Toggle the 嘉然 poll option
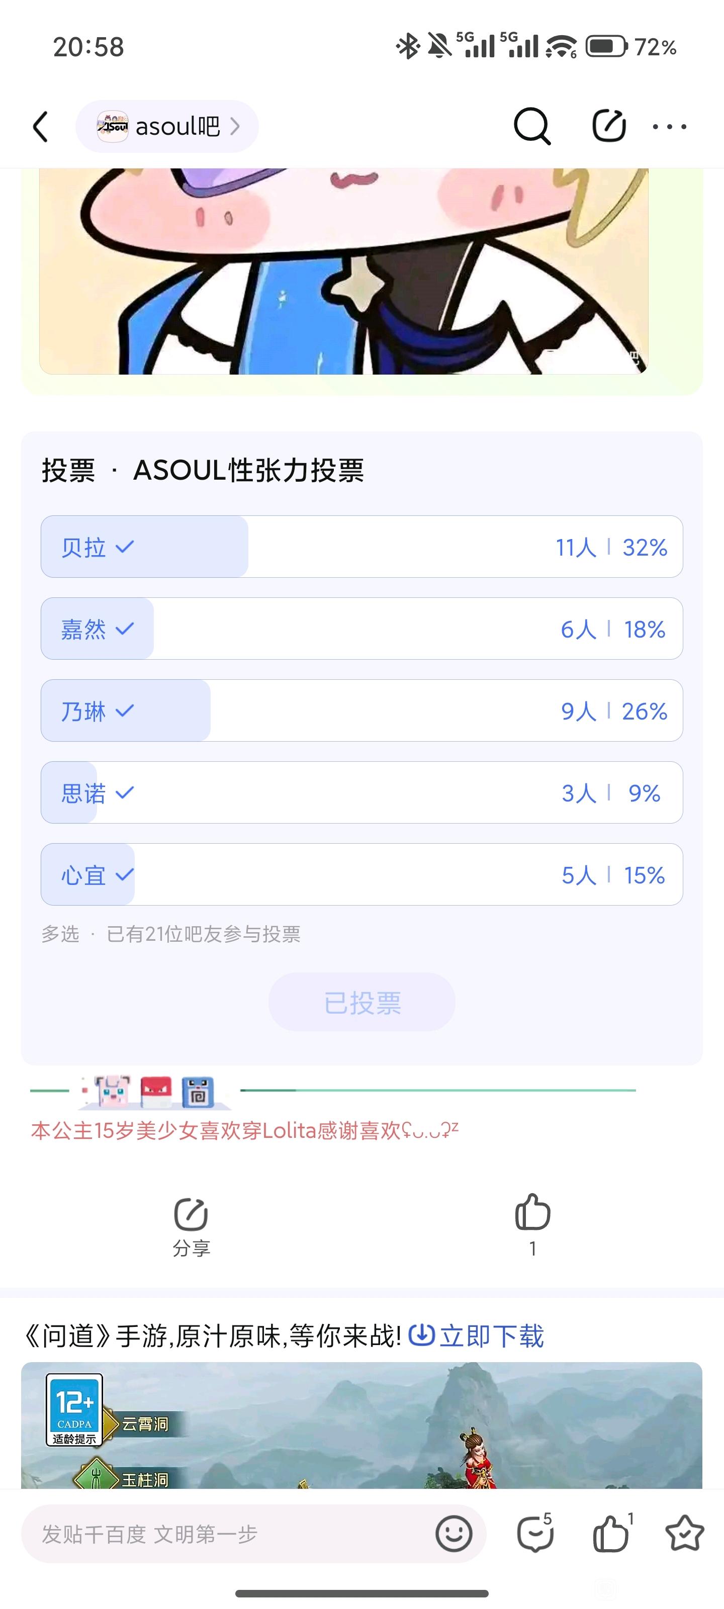This screenshot has width=724, height=1609. [x=361, y=629]
